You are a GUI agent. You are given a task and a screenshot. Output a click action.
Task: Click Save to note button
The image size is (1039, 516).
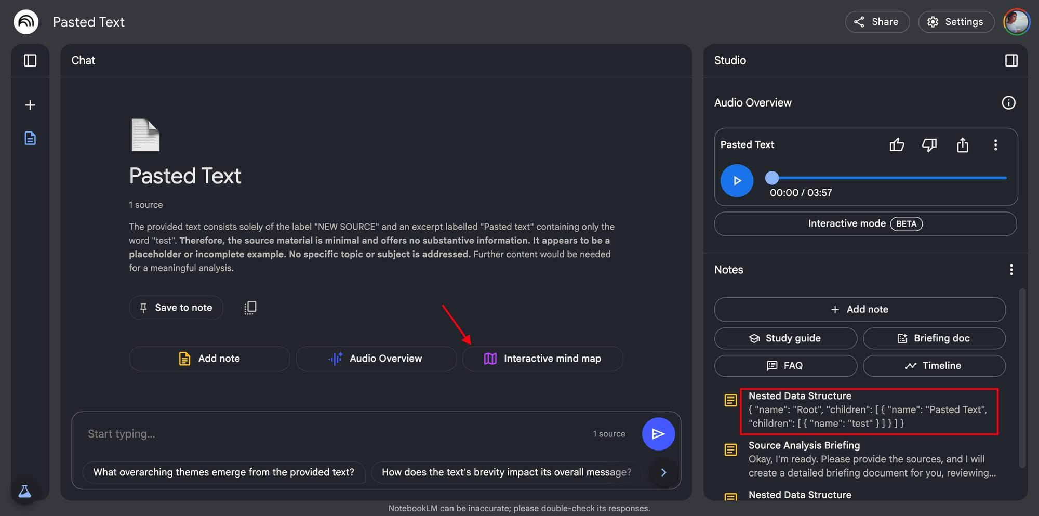[x=176, y=308]
